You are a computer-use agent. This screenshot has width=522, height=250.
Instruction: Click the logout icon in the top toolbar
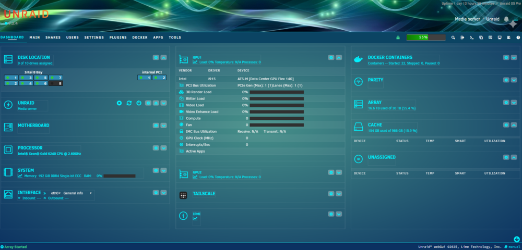click(x=462, y=37)
